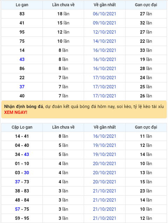Open the date link 06/10/2021
The height and width of the screenshot is (223, 168).
[105, 14]
